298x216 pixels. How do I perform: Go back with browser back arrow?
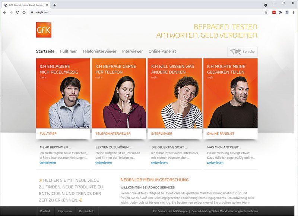(5, 12)
